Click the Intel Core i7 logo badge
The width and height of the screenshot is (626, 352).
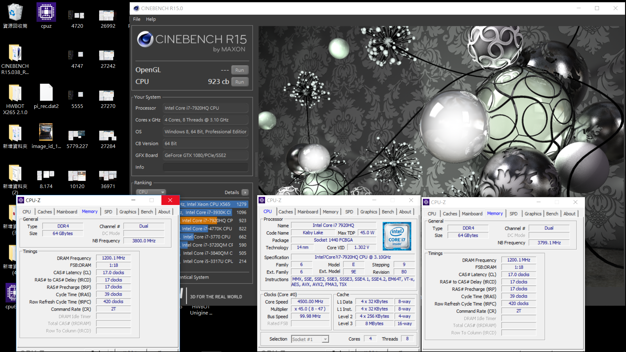click(397, 236)
